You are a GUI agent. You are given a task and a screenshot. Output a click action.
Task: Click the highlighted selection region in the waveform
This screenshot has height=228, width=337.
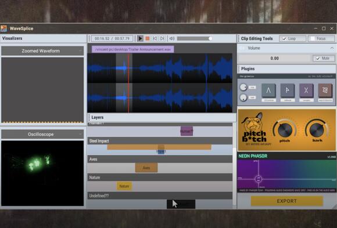click(124, 83)
